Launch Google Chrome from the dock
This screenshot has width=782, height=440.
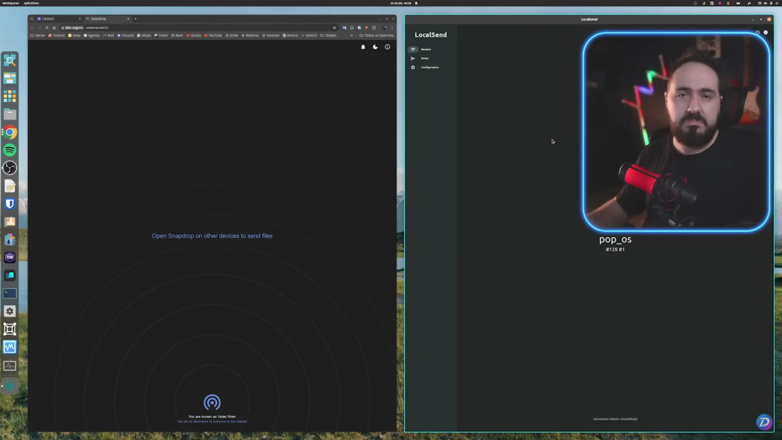10,132
